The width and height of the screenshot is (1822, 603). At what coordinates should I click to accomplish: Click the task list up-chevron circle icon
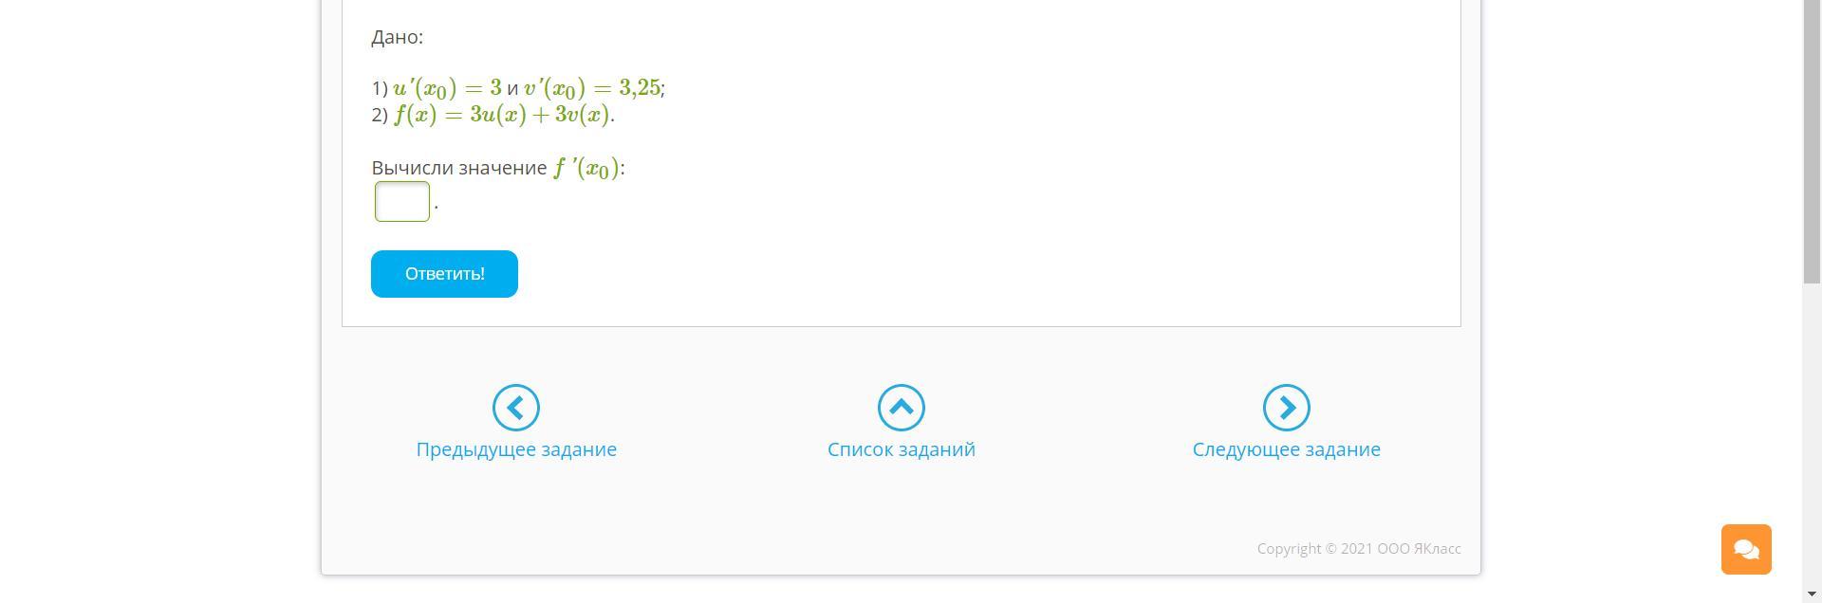(x=902, y=408)
